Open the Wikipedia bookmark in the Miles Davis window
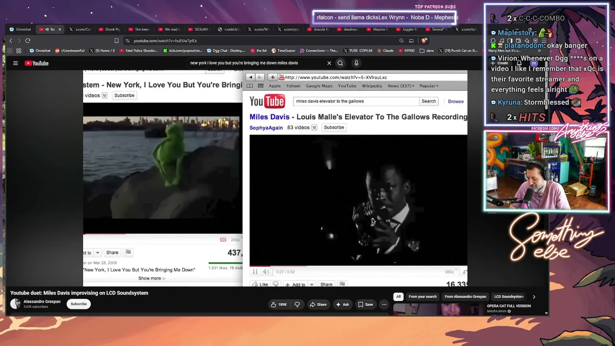The height and width of the screenshot is (346, 615). (x=372, y=86)
